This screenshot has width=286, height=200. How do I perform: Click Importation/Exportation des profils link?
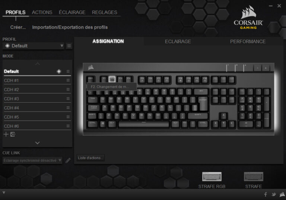[70, 27]
